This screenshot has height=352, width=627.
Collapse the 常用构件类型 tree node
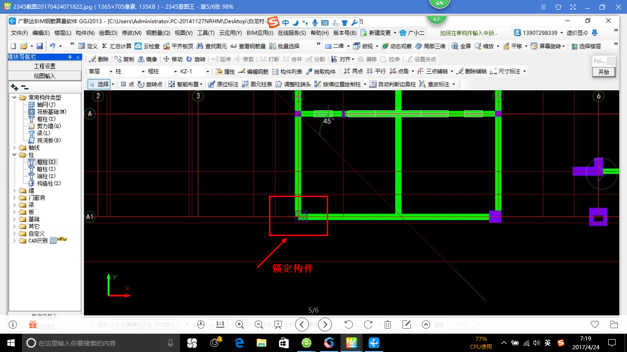(14, 98)
